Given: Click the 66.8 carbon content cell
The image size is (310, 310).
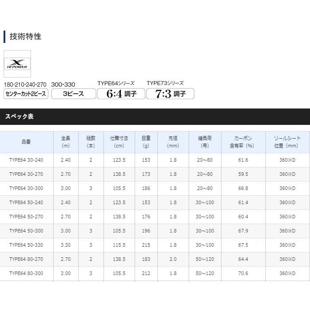Looking at the screenshot, I should [x=243, y=188].
